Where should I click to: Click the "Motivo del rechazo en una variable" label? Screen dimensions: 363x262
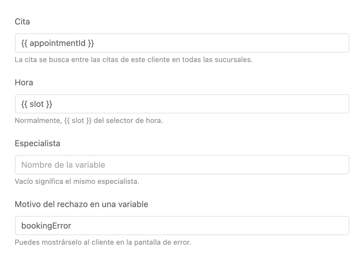pos(81,204)
